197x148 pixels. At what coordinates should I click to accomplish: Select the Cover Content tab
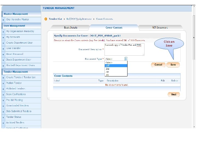tap(114, 28)
